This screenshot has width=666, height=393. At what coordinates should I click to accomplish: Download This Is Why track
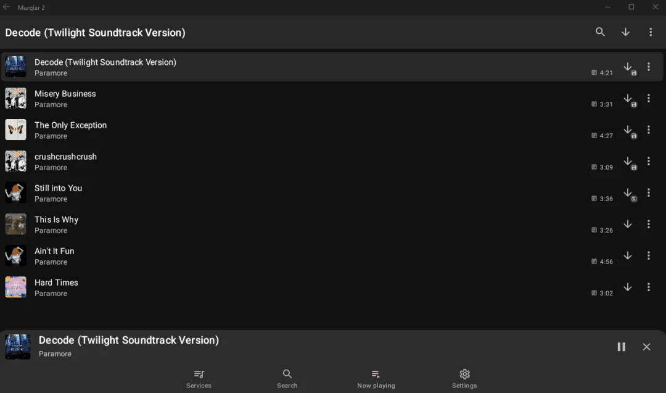[x=627, y=224]
